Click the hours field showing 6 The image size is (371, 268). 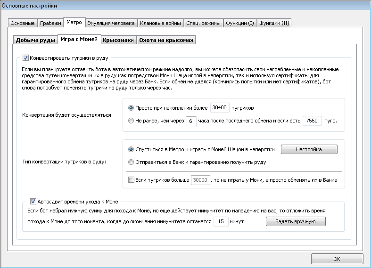pyautogui.click(x=191, y=121)
